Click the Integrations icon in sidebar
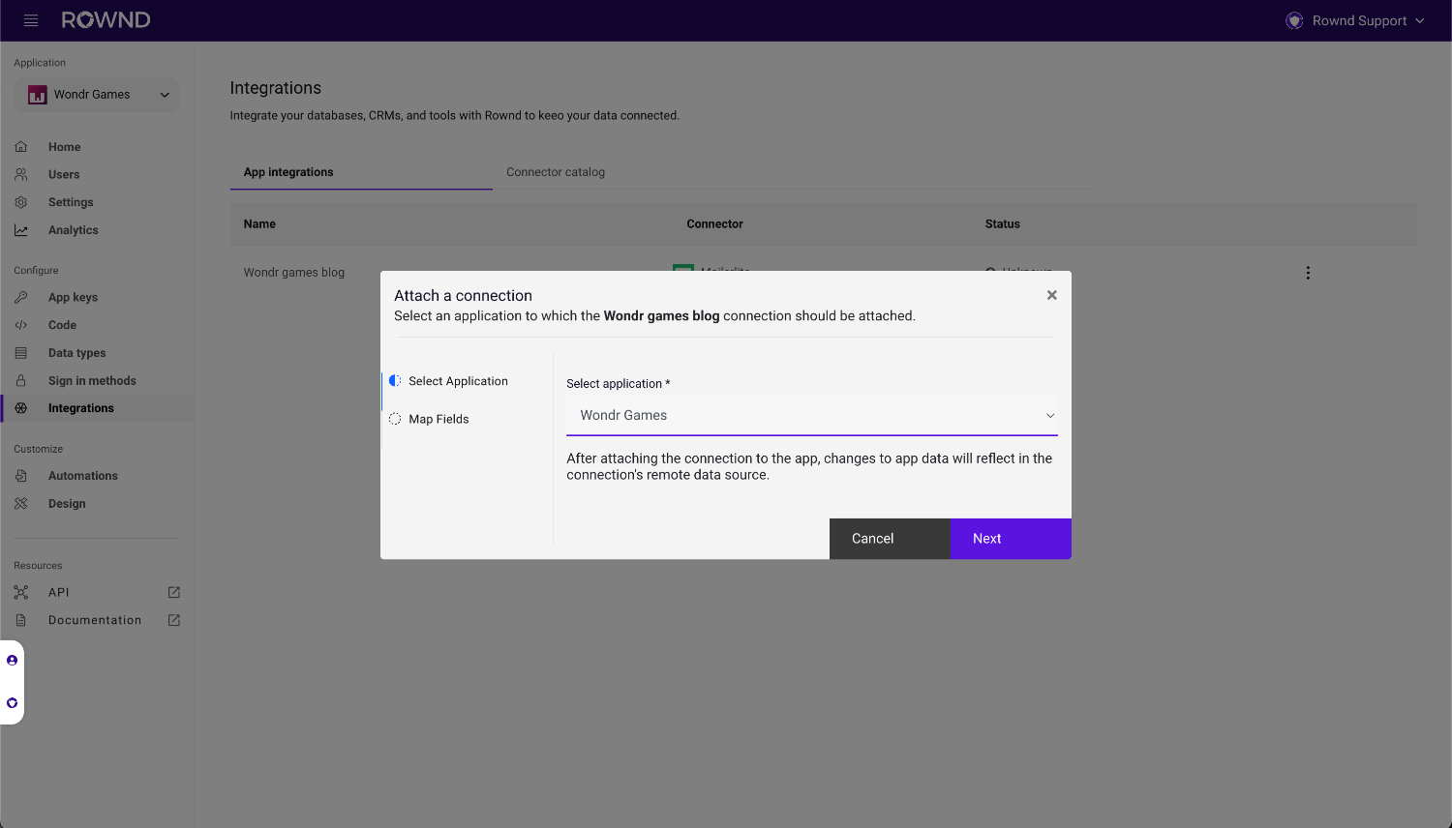The width and height of the screenshot is (1452, 828). point(21,408)
